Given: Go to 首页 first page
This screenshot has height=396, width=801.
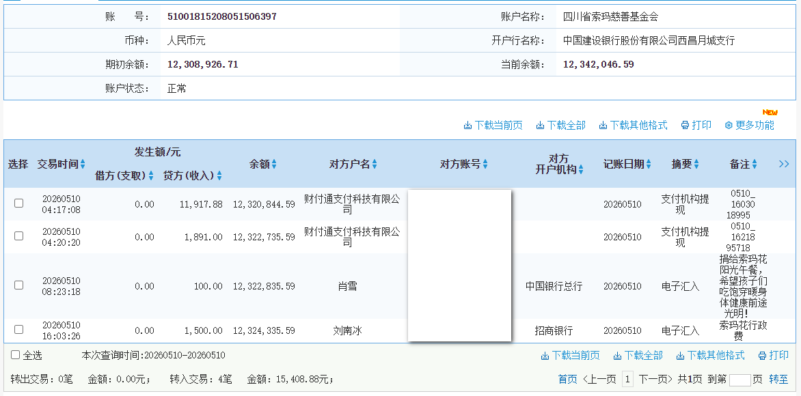Looking at the screenshot, I should 567,379.
